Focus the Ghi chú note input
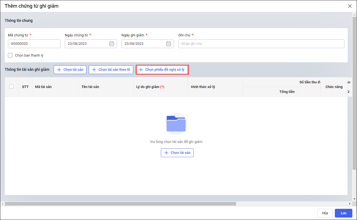The width and height of the screenshot is (357, 220). point(261,44)
